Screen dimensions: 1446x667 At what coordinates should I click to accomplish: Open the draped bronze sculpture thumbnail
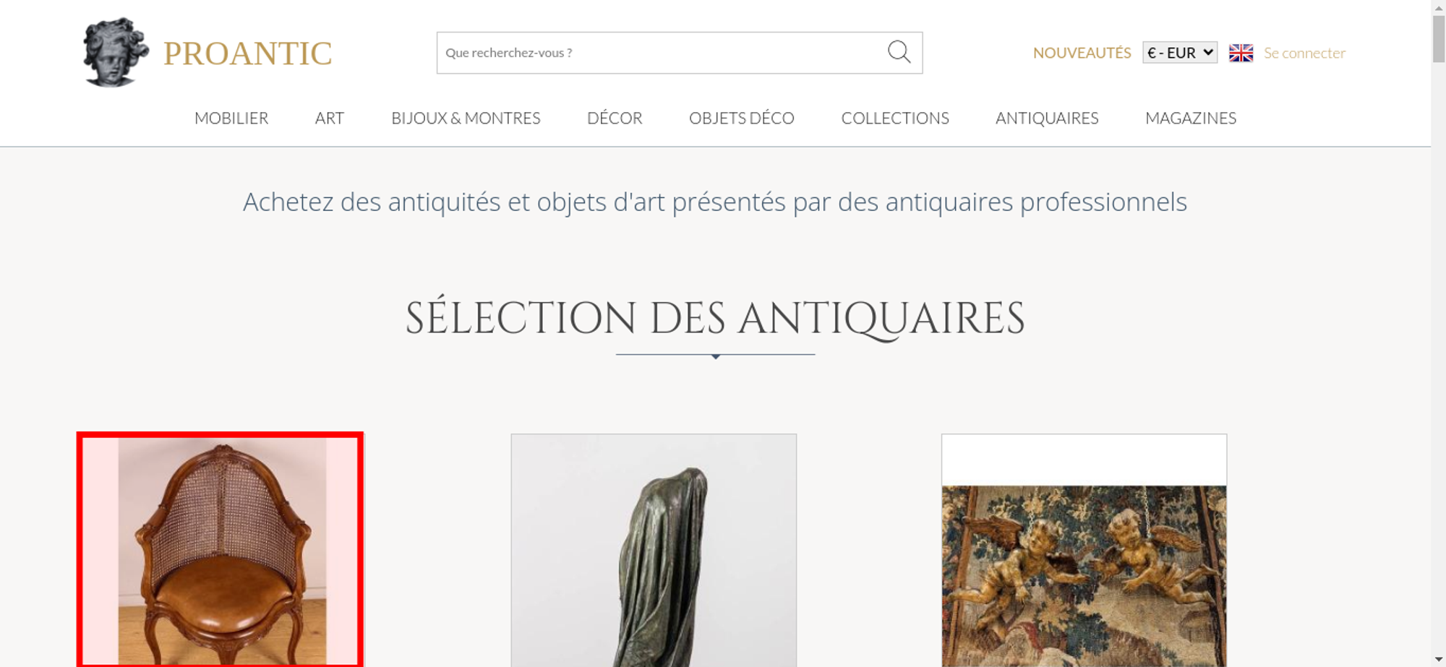654,550
